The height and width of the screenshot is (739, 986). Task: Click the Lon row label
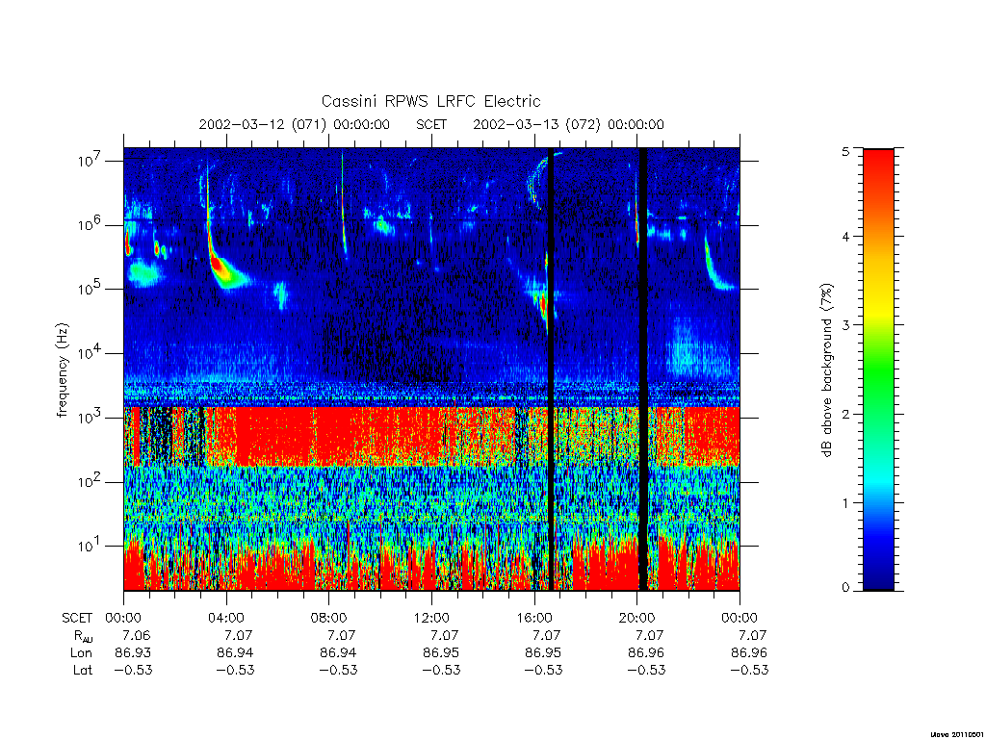point(81,653)
